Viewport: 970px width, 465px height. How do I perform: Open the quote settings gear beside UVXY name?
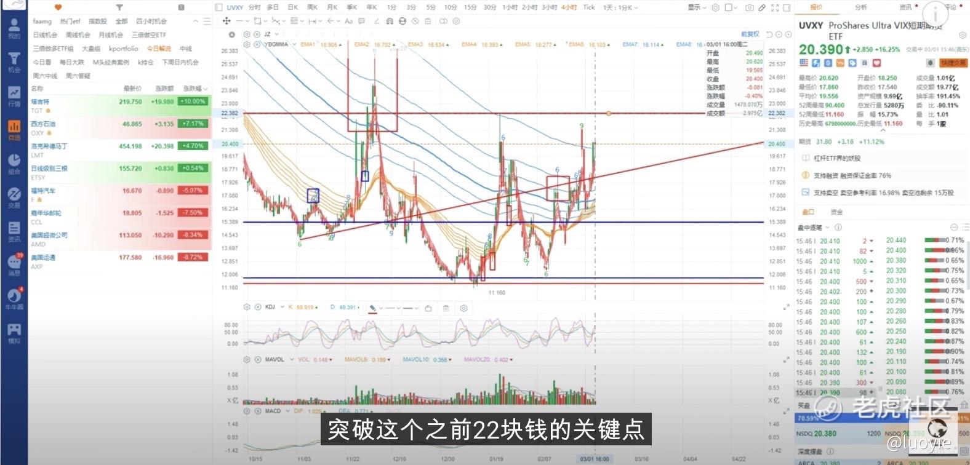click(963, 36)
